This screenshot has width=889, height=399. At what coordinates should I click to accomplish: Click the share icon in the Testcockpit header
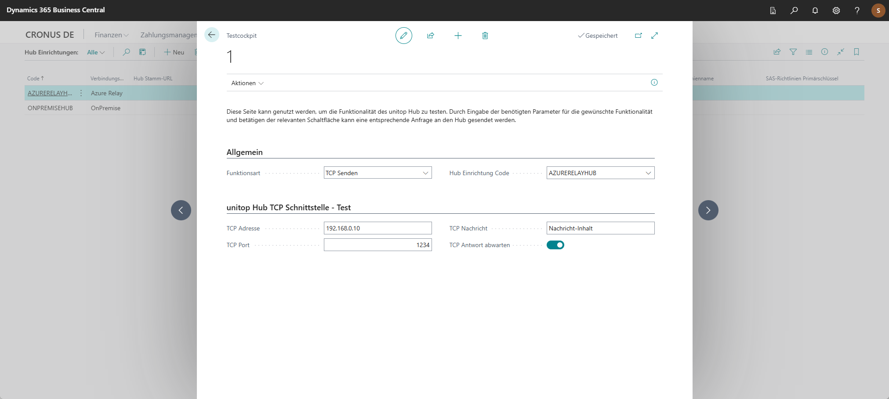[x=431, y=36]
